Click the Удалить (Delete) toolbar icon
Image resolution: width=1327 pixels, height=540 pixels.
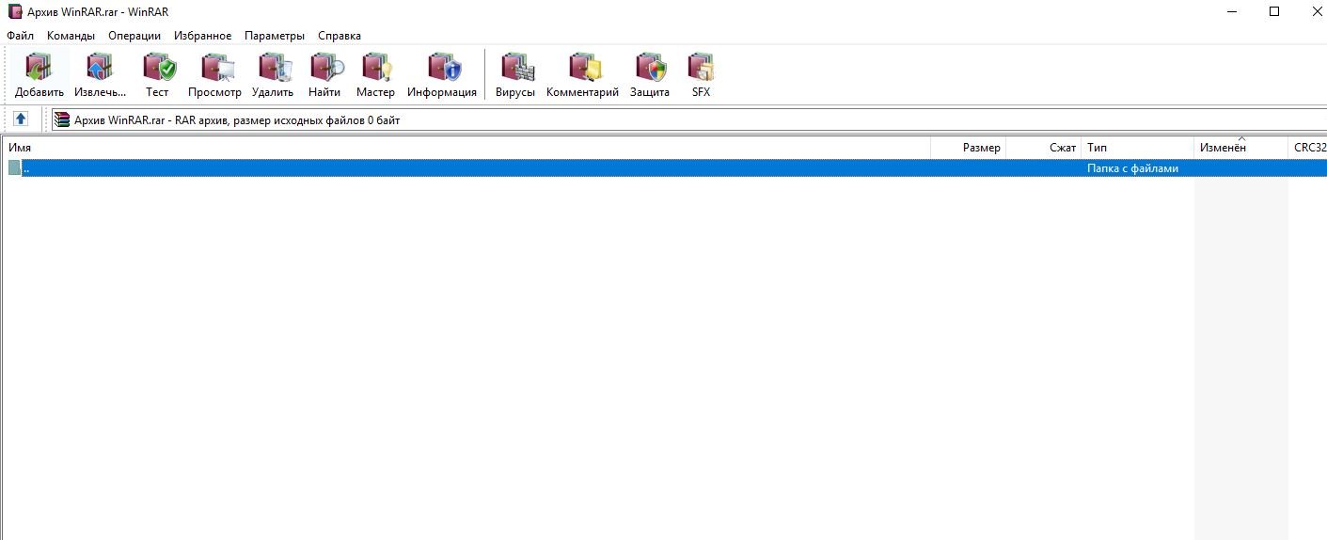click(x=273, y=75)
